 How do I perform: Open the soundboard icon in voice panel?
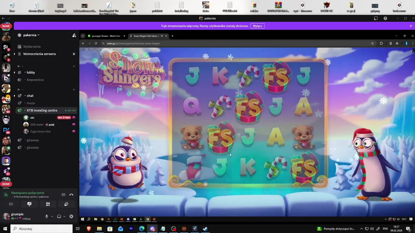(66, 204)
